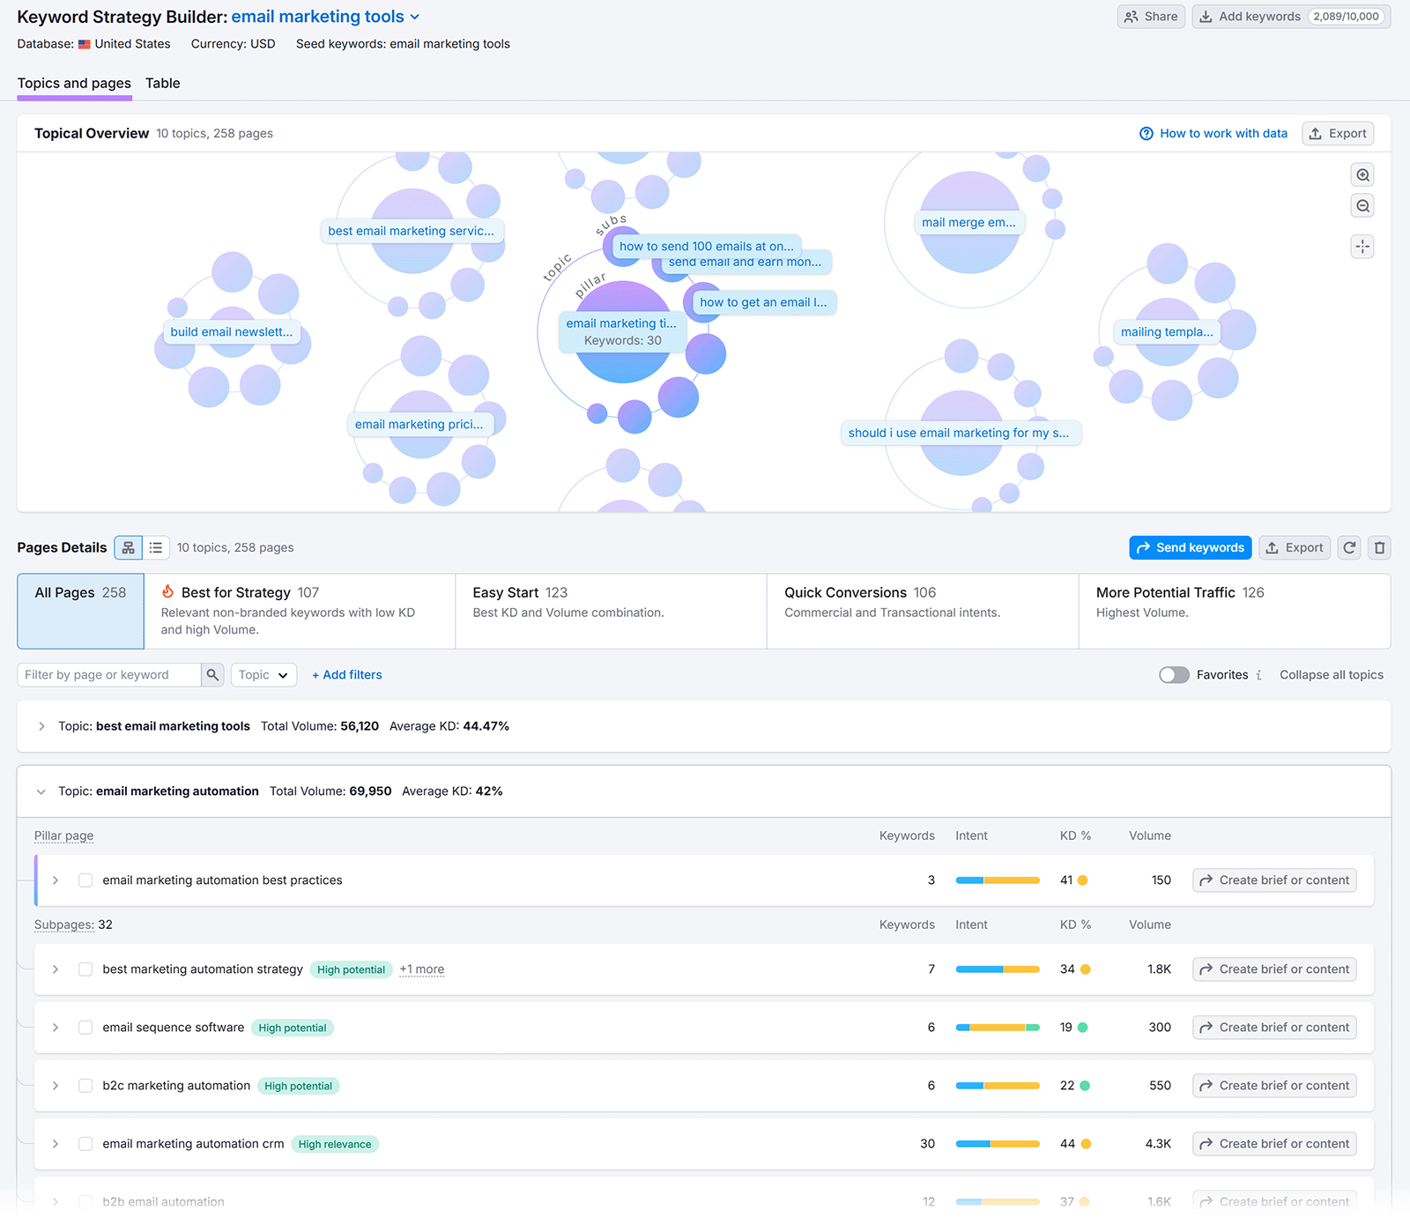Select the checkbox for b2c marketing automation

click(x=85, y=1085)
